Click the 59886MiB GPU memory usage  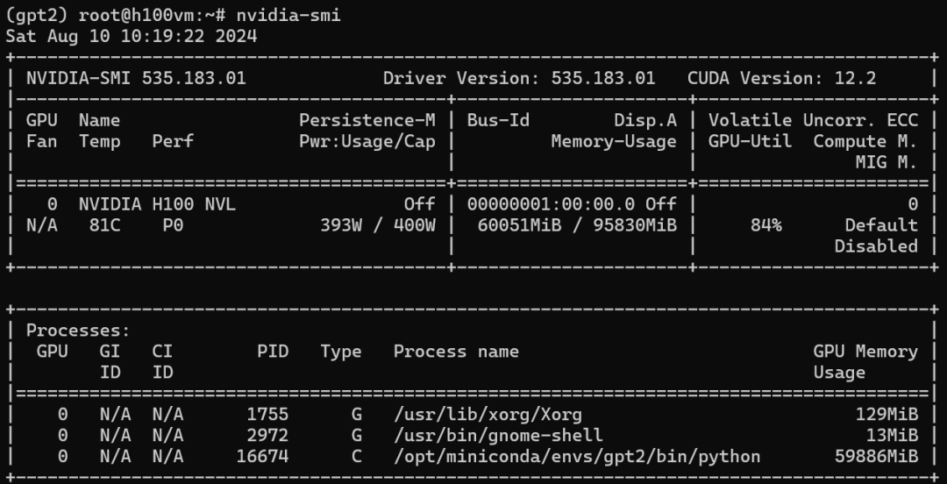[876, 456]
